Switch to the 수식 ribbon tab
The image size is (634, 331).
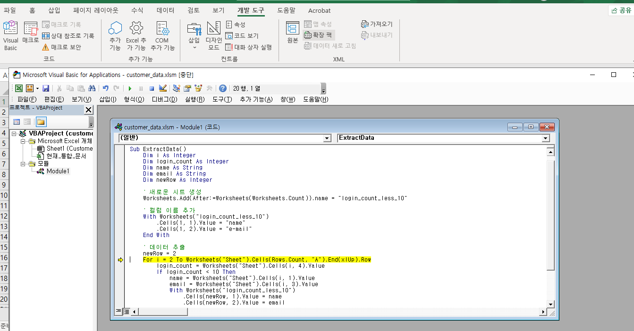[x=137, y=10]
